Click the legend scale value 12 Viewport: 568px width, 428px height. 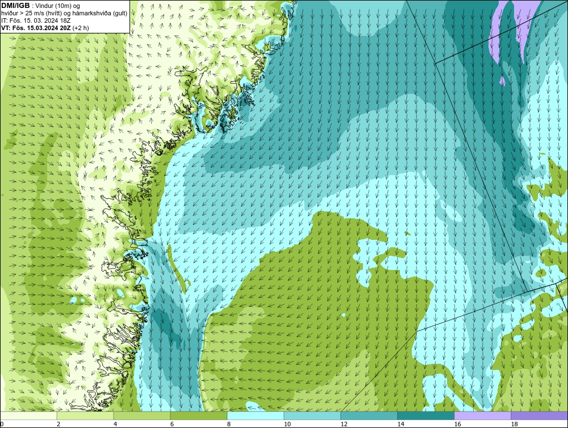pos(344,424)
